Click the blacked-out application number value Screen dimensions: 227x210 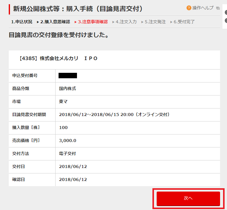[x=68, y=76]
